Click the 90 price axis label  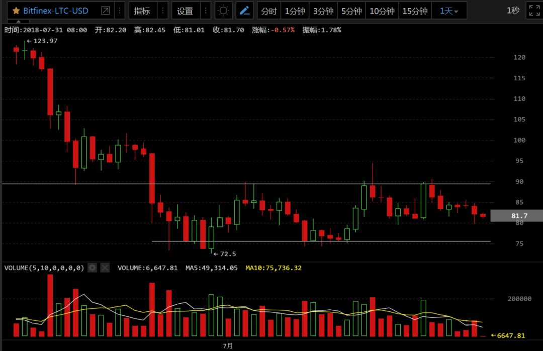519,182
